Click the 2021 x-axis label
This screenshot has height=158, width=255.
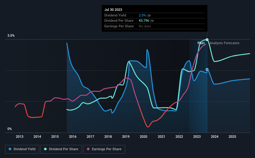click(x=162, y=137)
